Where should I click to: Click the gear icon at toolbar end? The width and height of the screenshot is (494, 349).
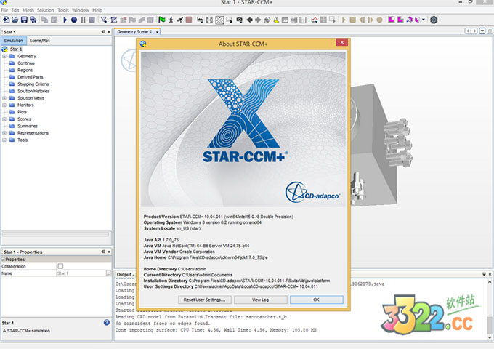[x=434, y=20]
